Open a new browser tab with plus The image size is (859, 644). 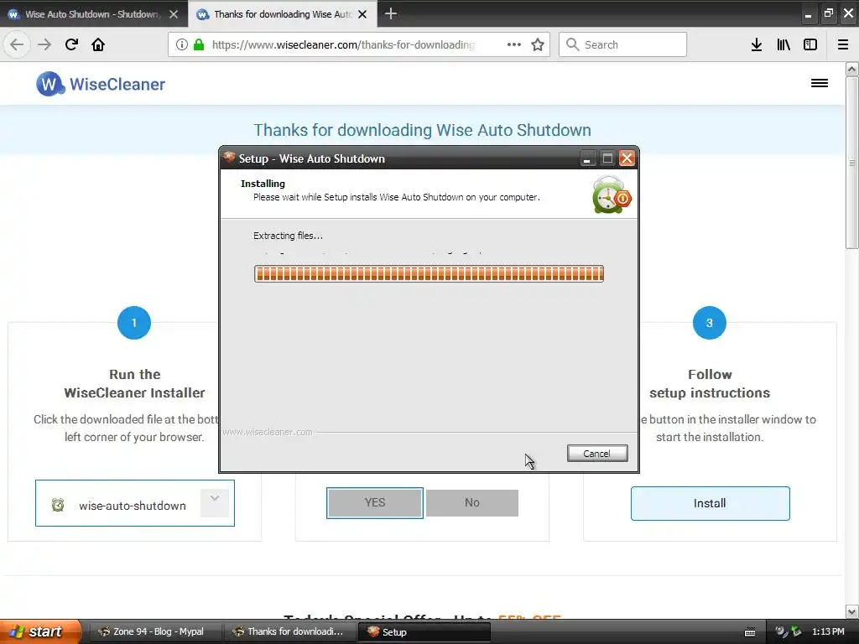(390, 13)
